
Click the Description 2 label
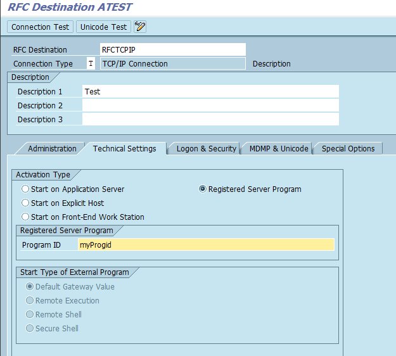(x=40, y=106)
